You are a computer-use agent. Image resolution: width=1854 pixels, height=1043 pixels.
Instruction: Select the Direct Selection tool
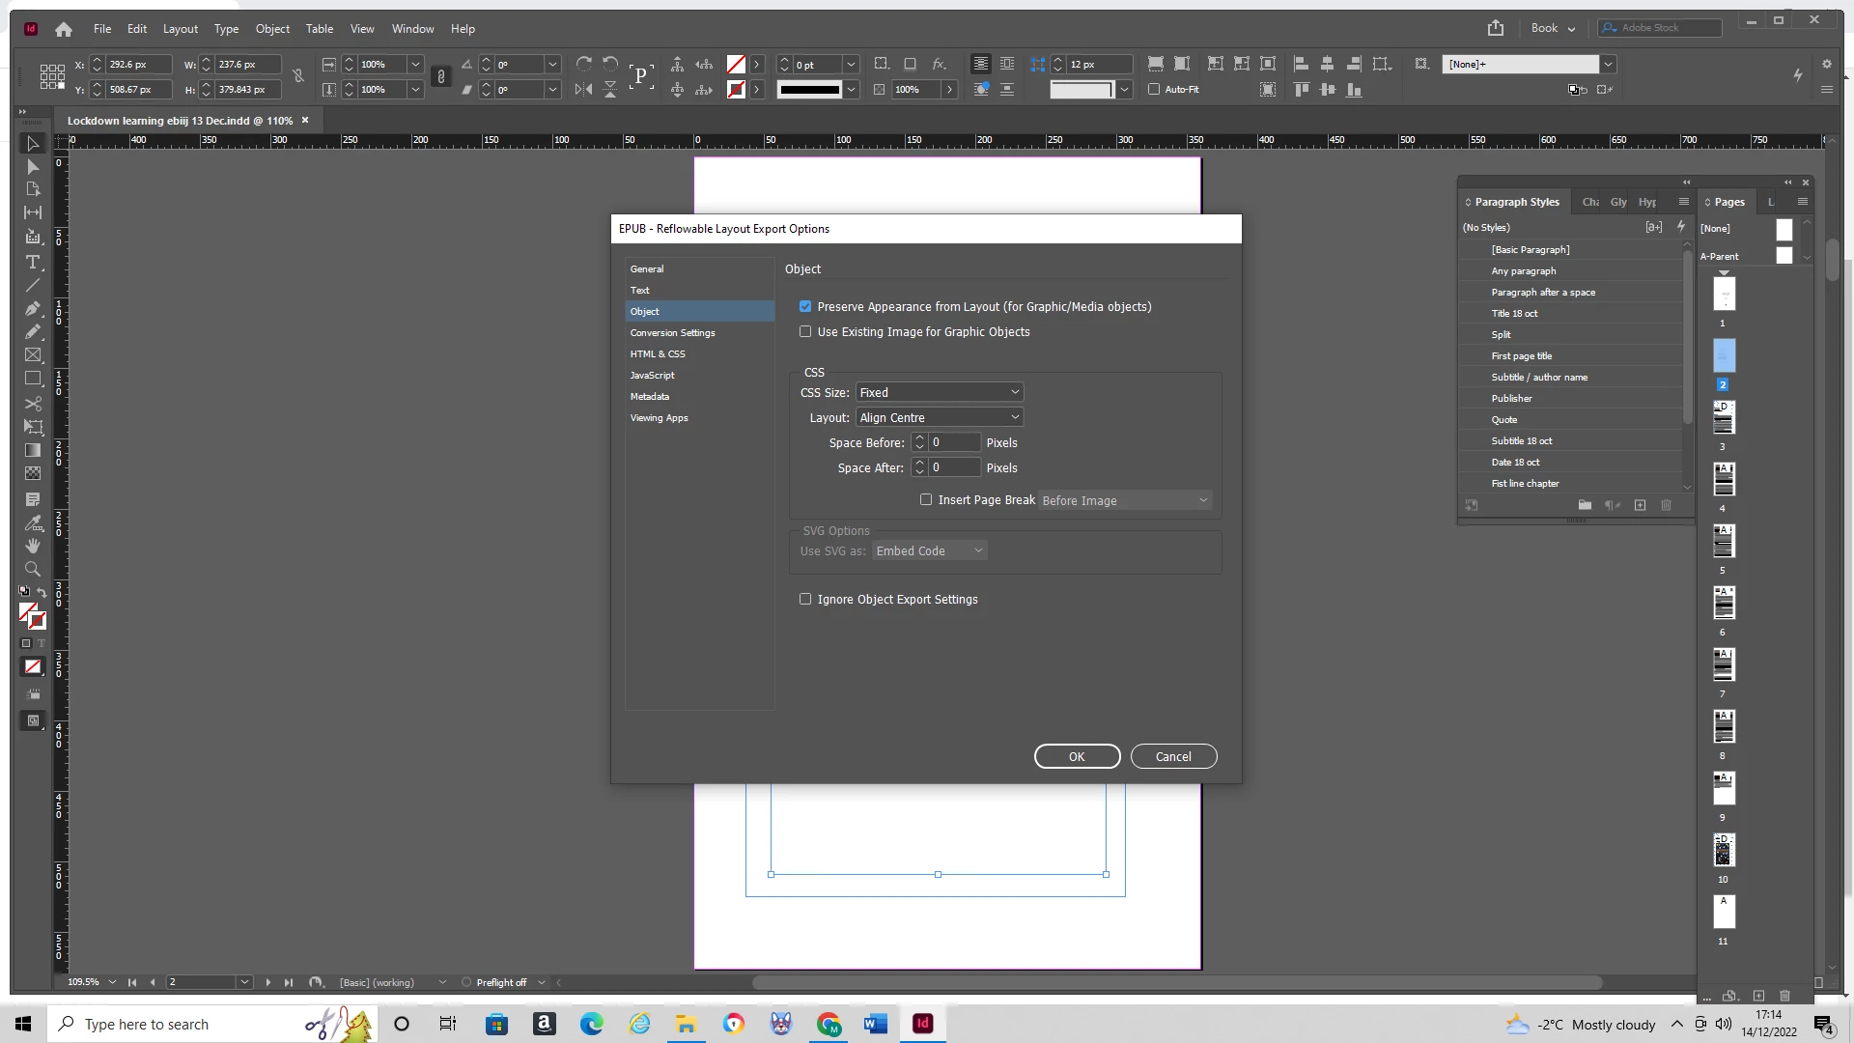tap(33, 167)
